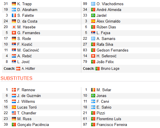Open player L. Jović
This screenshot has width=160, height=128.
(x=23, y=62)
